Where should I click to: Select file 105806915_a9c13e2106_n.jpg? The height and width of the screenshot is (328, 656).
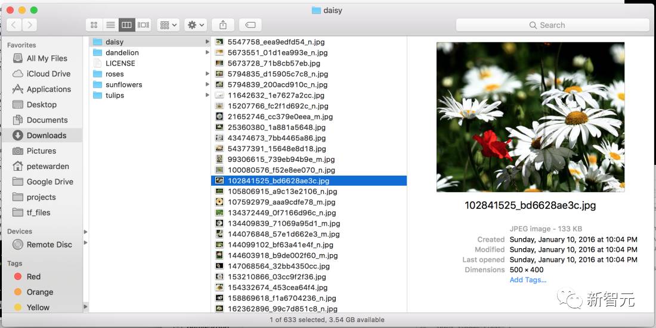[x=309, y=191]
